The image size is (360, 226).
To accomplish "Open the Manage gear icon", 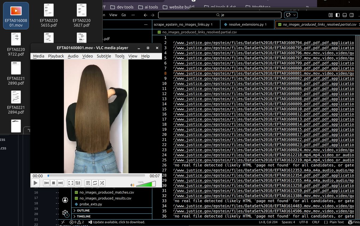I will (65, 213).
